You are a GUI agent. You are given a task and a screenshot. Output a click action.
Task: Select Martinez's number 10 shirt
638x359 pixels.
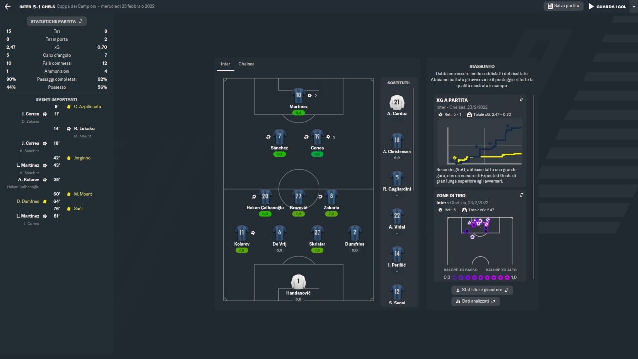[x=298, y=95]
